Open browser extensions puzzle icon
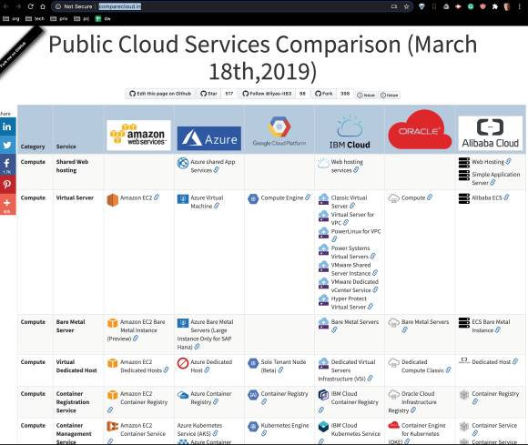 point(494,6)
